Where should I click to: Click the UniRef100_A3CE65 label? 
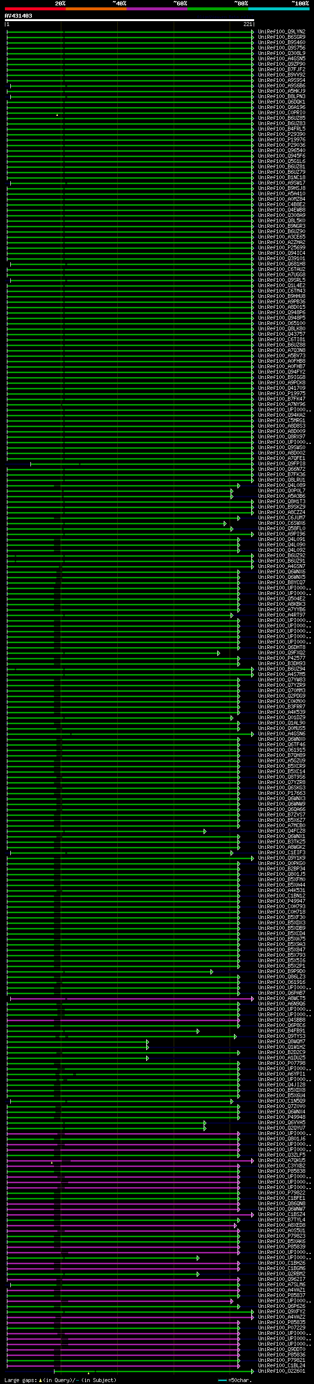tap(282, 237)
